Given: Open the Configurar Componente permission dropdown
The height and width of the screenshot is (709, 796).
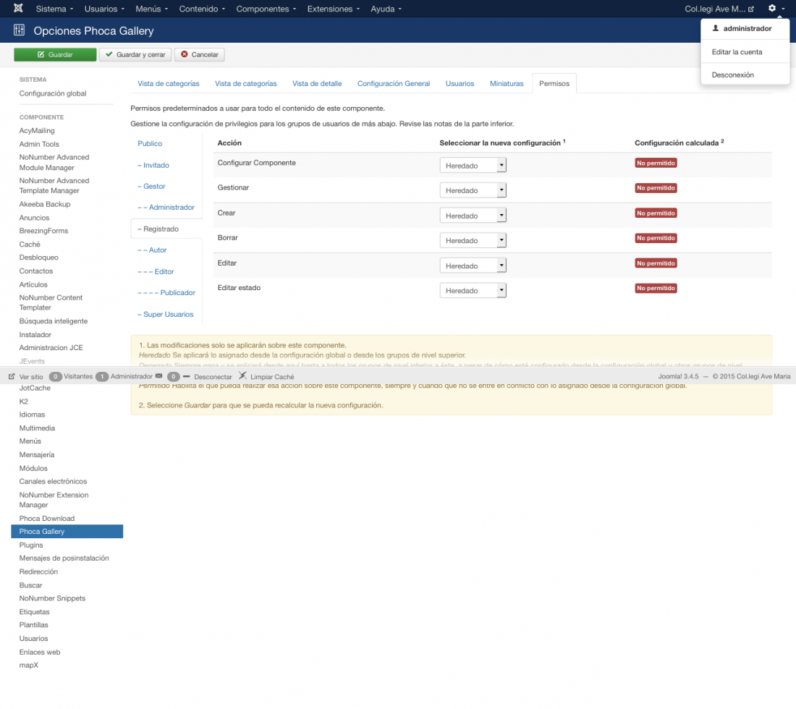Looking at the screenshot, I should tap(473, 166).
